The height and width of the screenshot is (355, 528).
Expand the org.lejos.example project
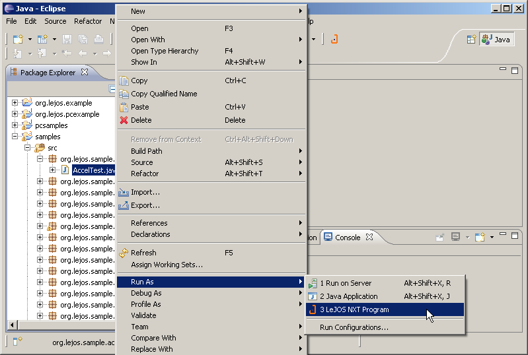[x=15, y=102]
